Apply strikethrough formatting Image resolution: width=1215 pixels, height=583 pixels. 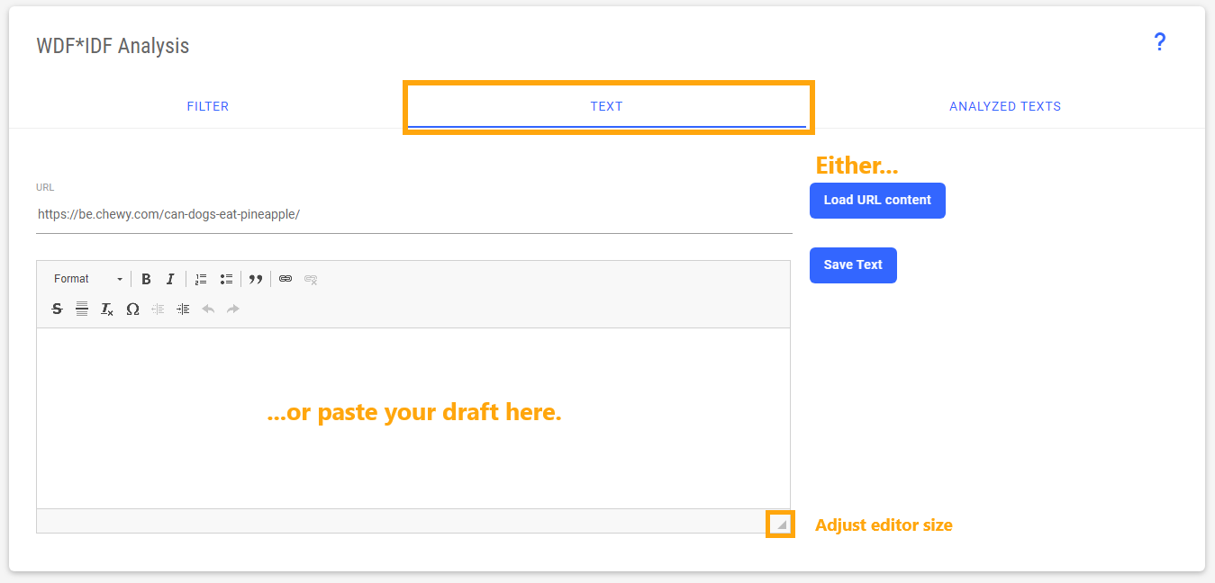click(x=57, y=309)
